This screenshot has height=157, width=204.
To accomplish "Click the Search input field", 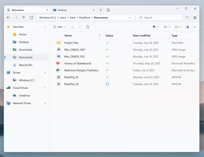I will tap(159, 18).
